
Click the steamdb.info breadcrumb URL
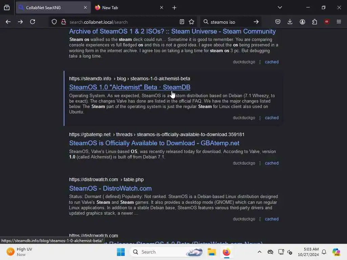pos(129,79)
